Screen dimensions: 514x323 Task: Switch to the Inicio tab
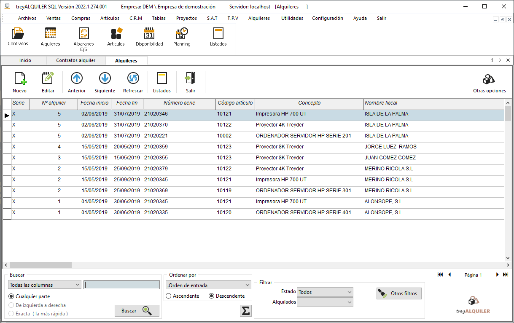click(25, 60)
